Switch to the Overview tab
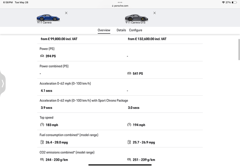 [x=104, y=30]
